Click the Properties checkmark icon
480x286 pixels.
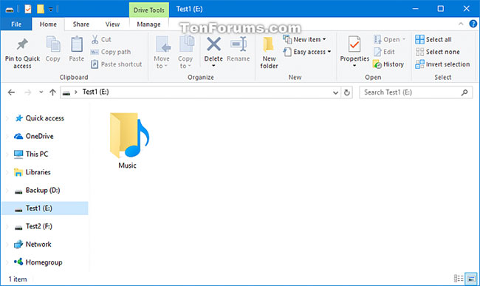(x=354, y=45)
